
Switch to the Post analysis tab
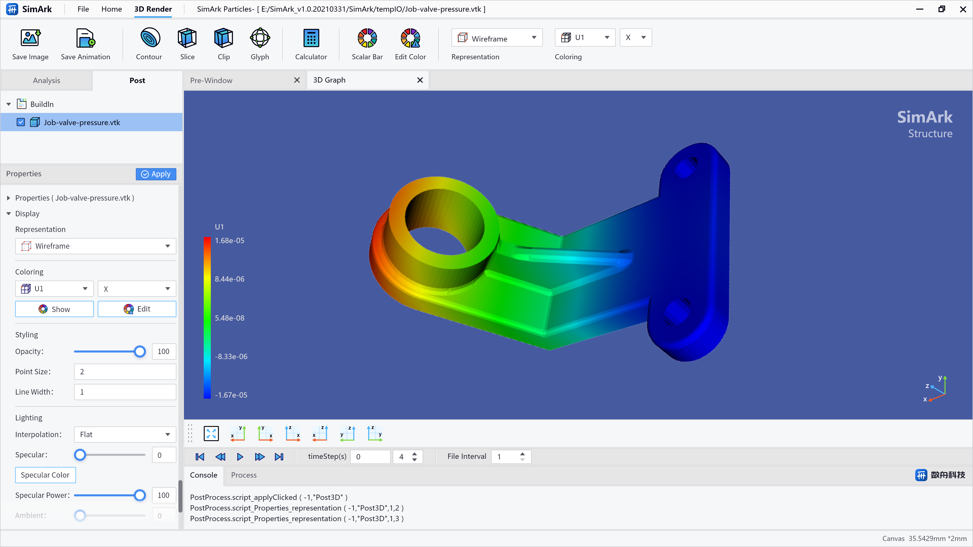pyautogui.click(x=137, y=80)
